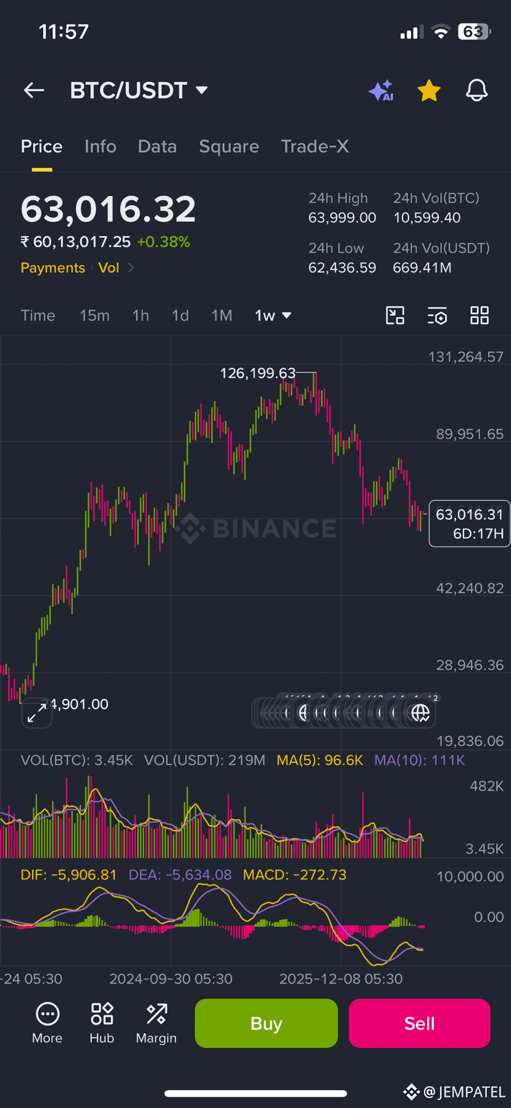Tap the 131,264.57 price axis label
The height and width of the screenshot is (1108, 511).
tap(466, 357)
